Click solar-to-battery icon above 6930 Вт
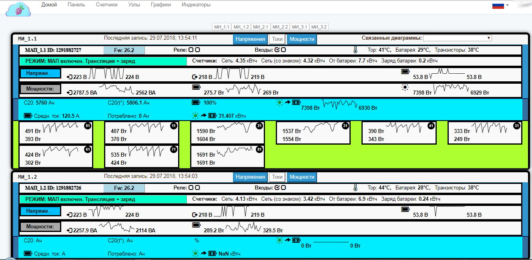This screenshot has height=260, width=532. pyautogui.click(x=288, y=103)
